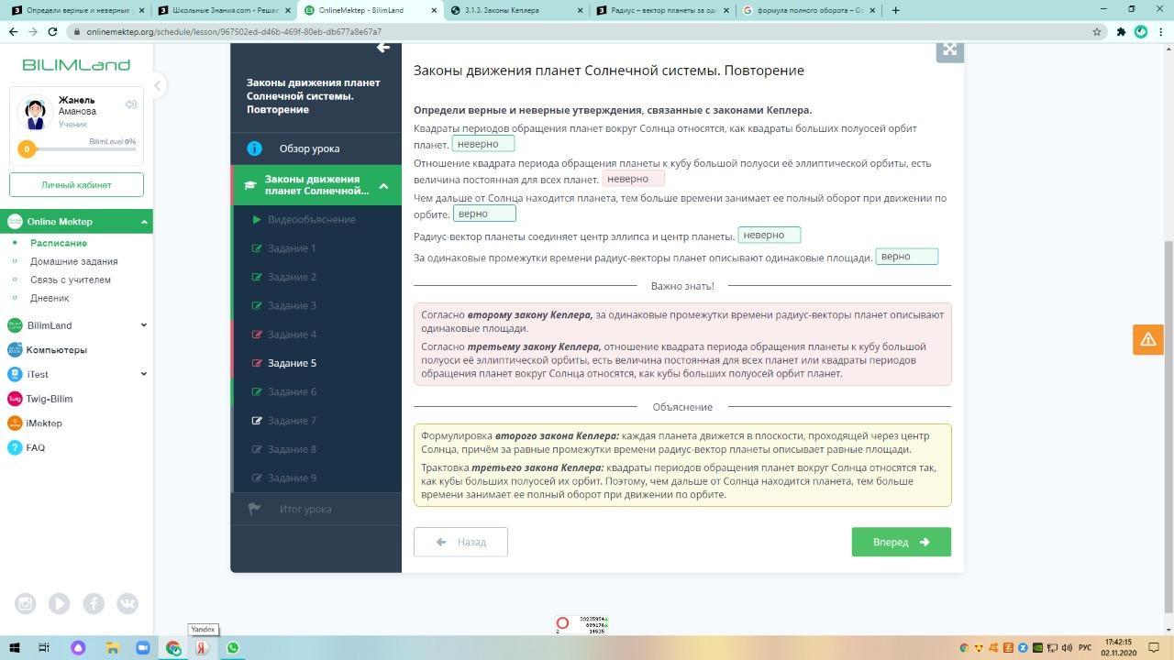Switch to Радиус-вектор планеты browser tab
Screen dimensions: 1174x660
[x=662, y=11]
